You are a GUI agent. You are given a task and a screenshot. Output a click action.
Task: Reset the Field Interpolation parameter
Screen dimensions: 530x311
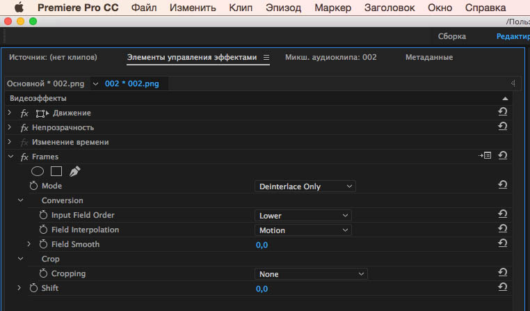click(503, 228)
